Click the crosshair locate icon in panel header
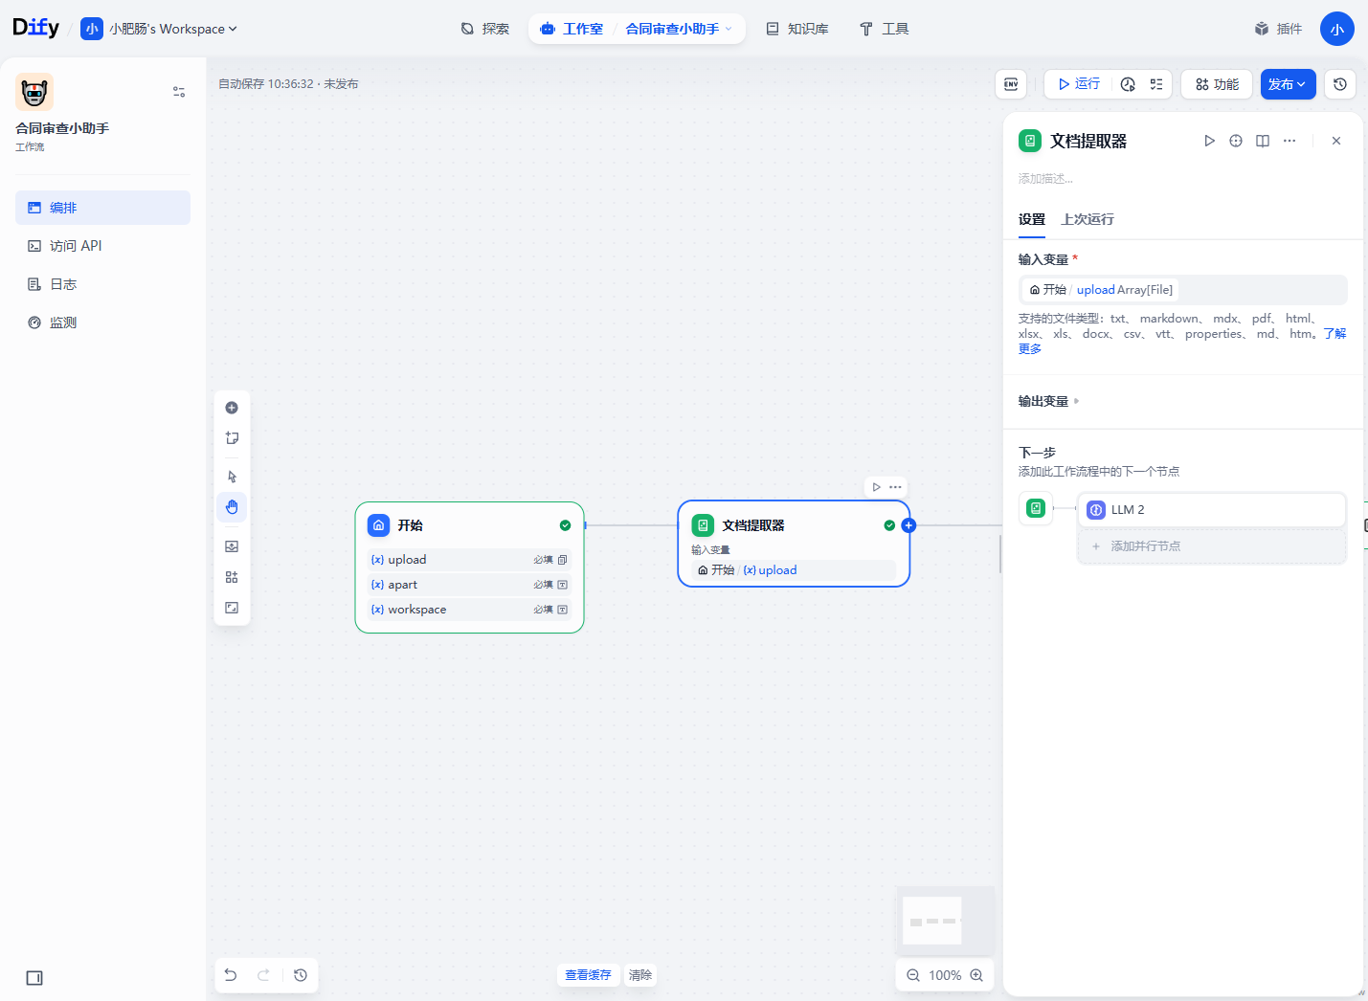Image resolution: width=1368 pixels, height=1001 pixels. pyautogui.click(x=1236, y=141)
